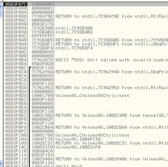Select stack address 05B3F0FC
This screenshot has height=167, width=168.
coord(16,131)
